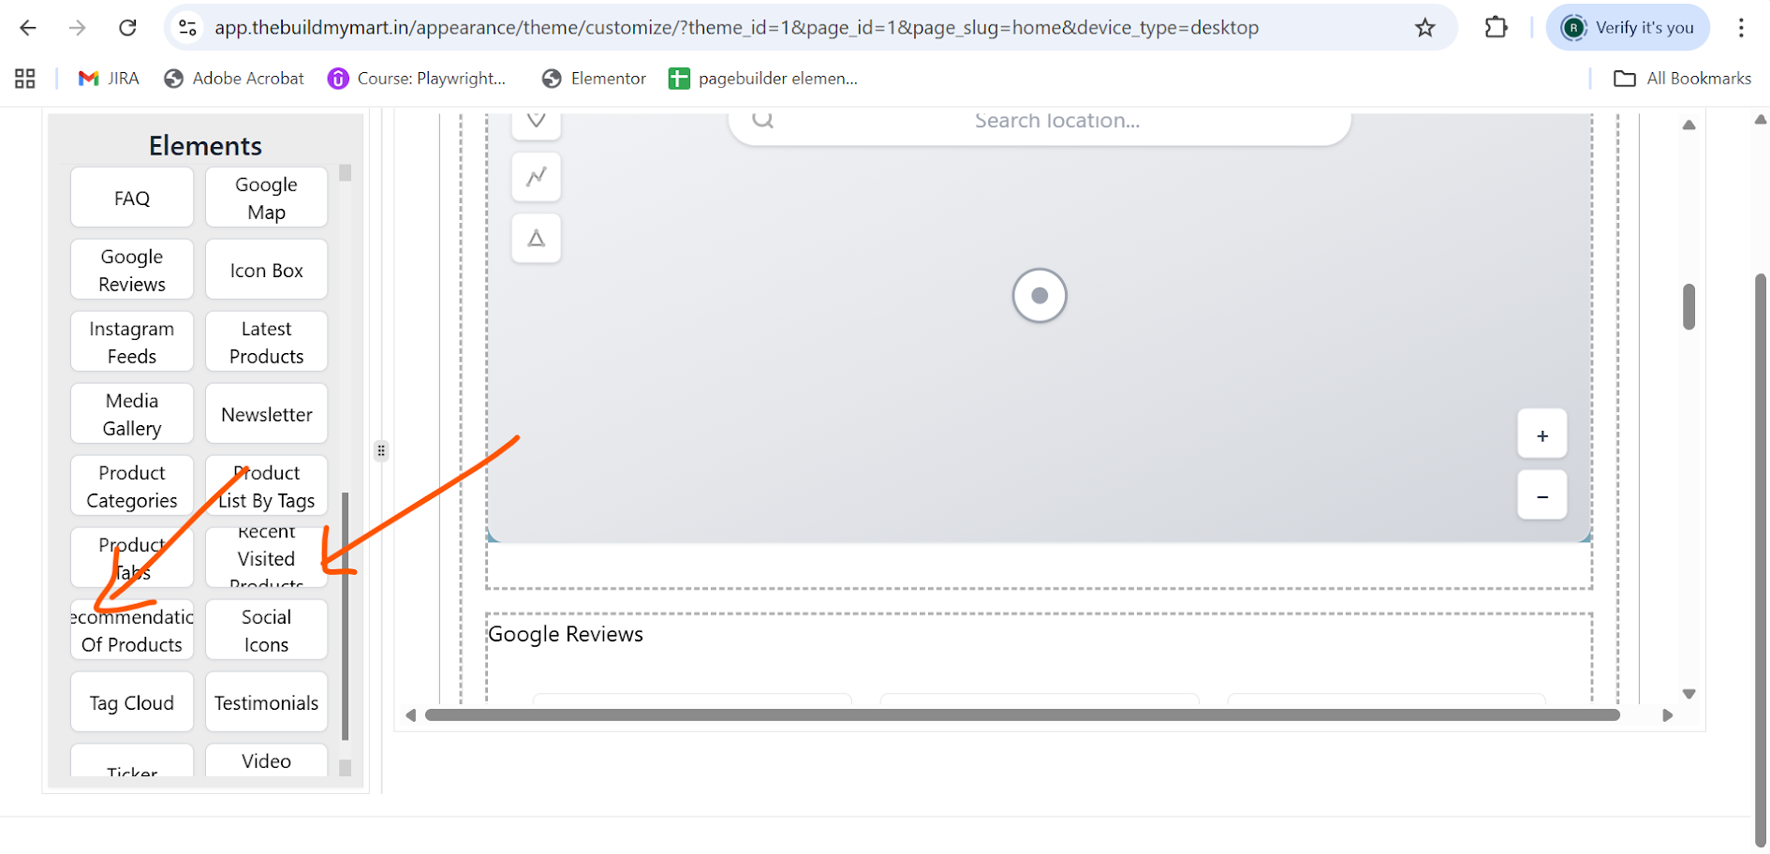Click the map search magnifier icon

(x=763, y=120)
